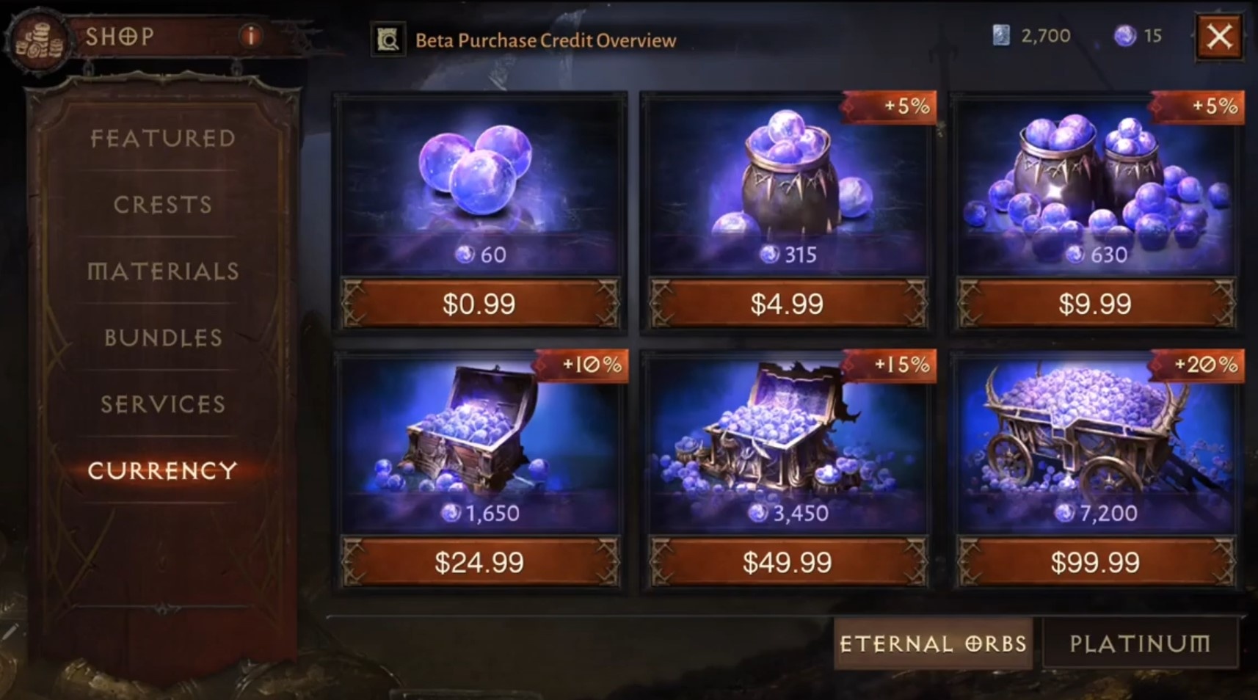
Task: Close the shop with the X button
Action: [x=1219, y=36]
